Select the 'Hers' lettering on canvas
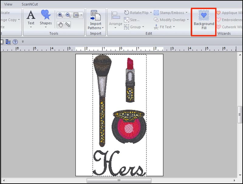This screenshot has width=243, height=184. click(x=119, y=163)
